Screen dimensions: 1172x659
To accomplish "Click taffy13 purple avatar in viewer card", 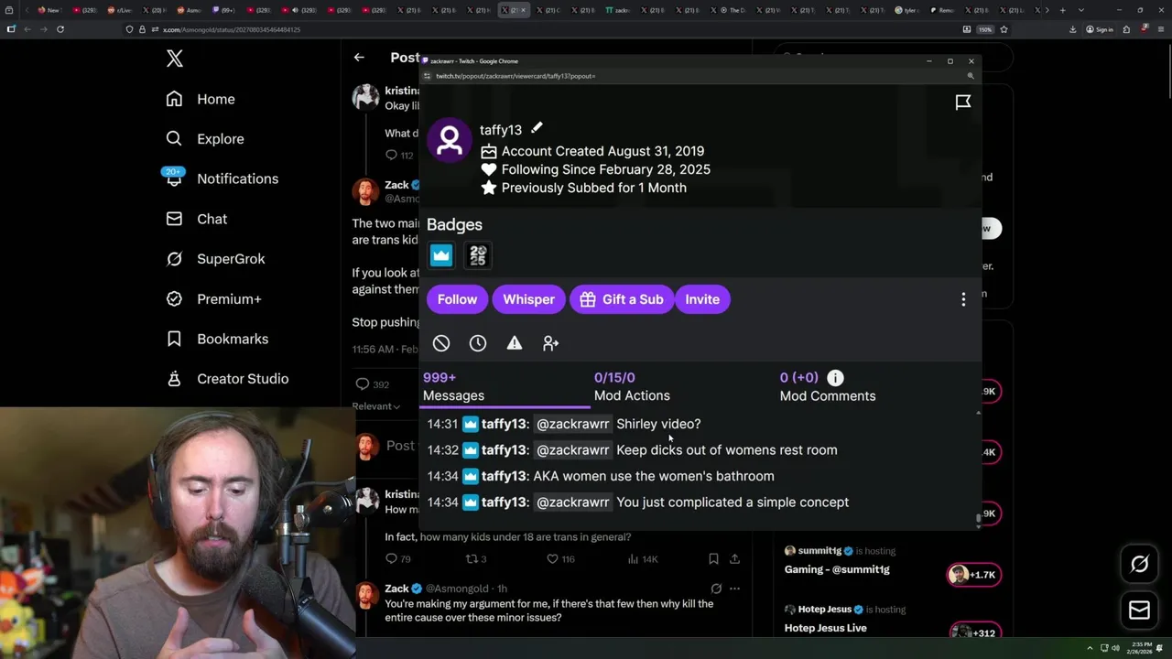I will coord(450,140).
